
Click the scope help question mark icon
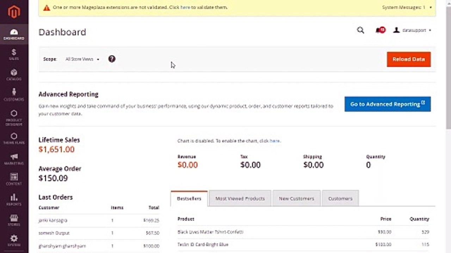112,59
